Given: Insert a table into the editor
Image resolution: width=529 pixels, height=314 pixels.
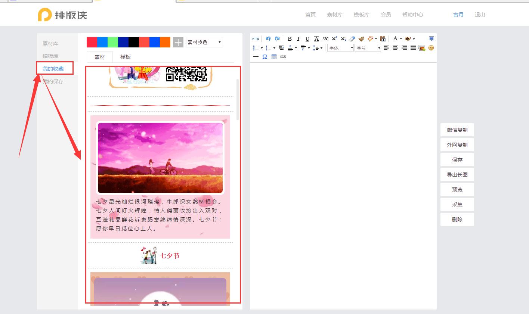Looking at the screenshot, I should click(x=274, y=56).
